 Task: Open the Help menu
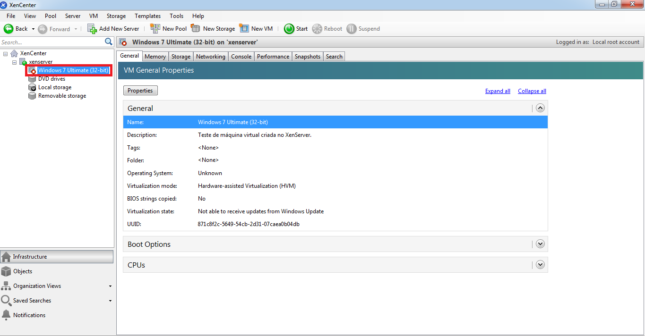point(198,16)
